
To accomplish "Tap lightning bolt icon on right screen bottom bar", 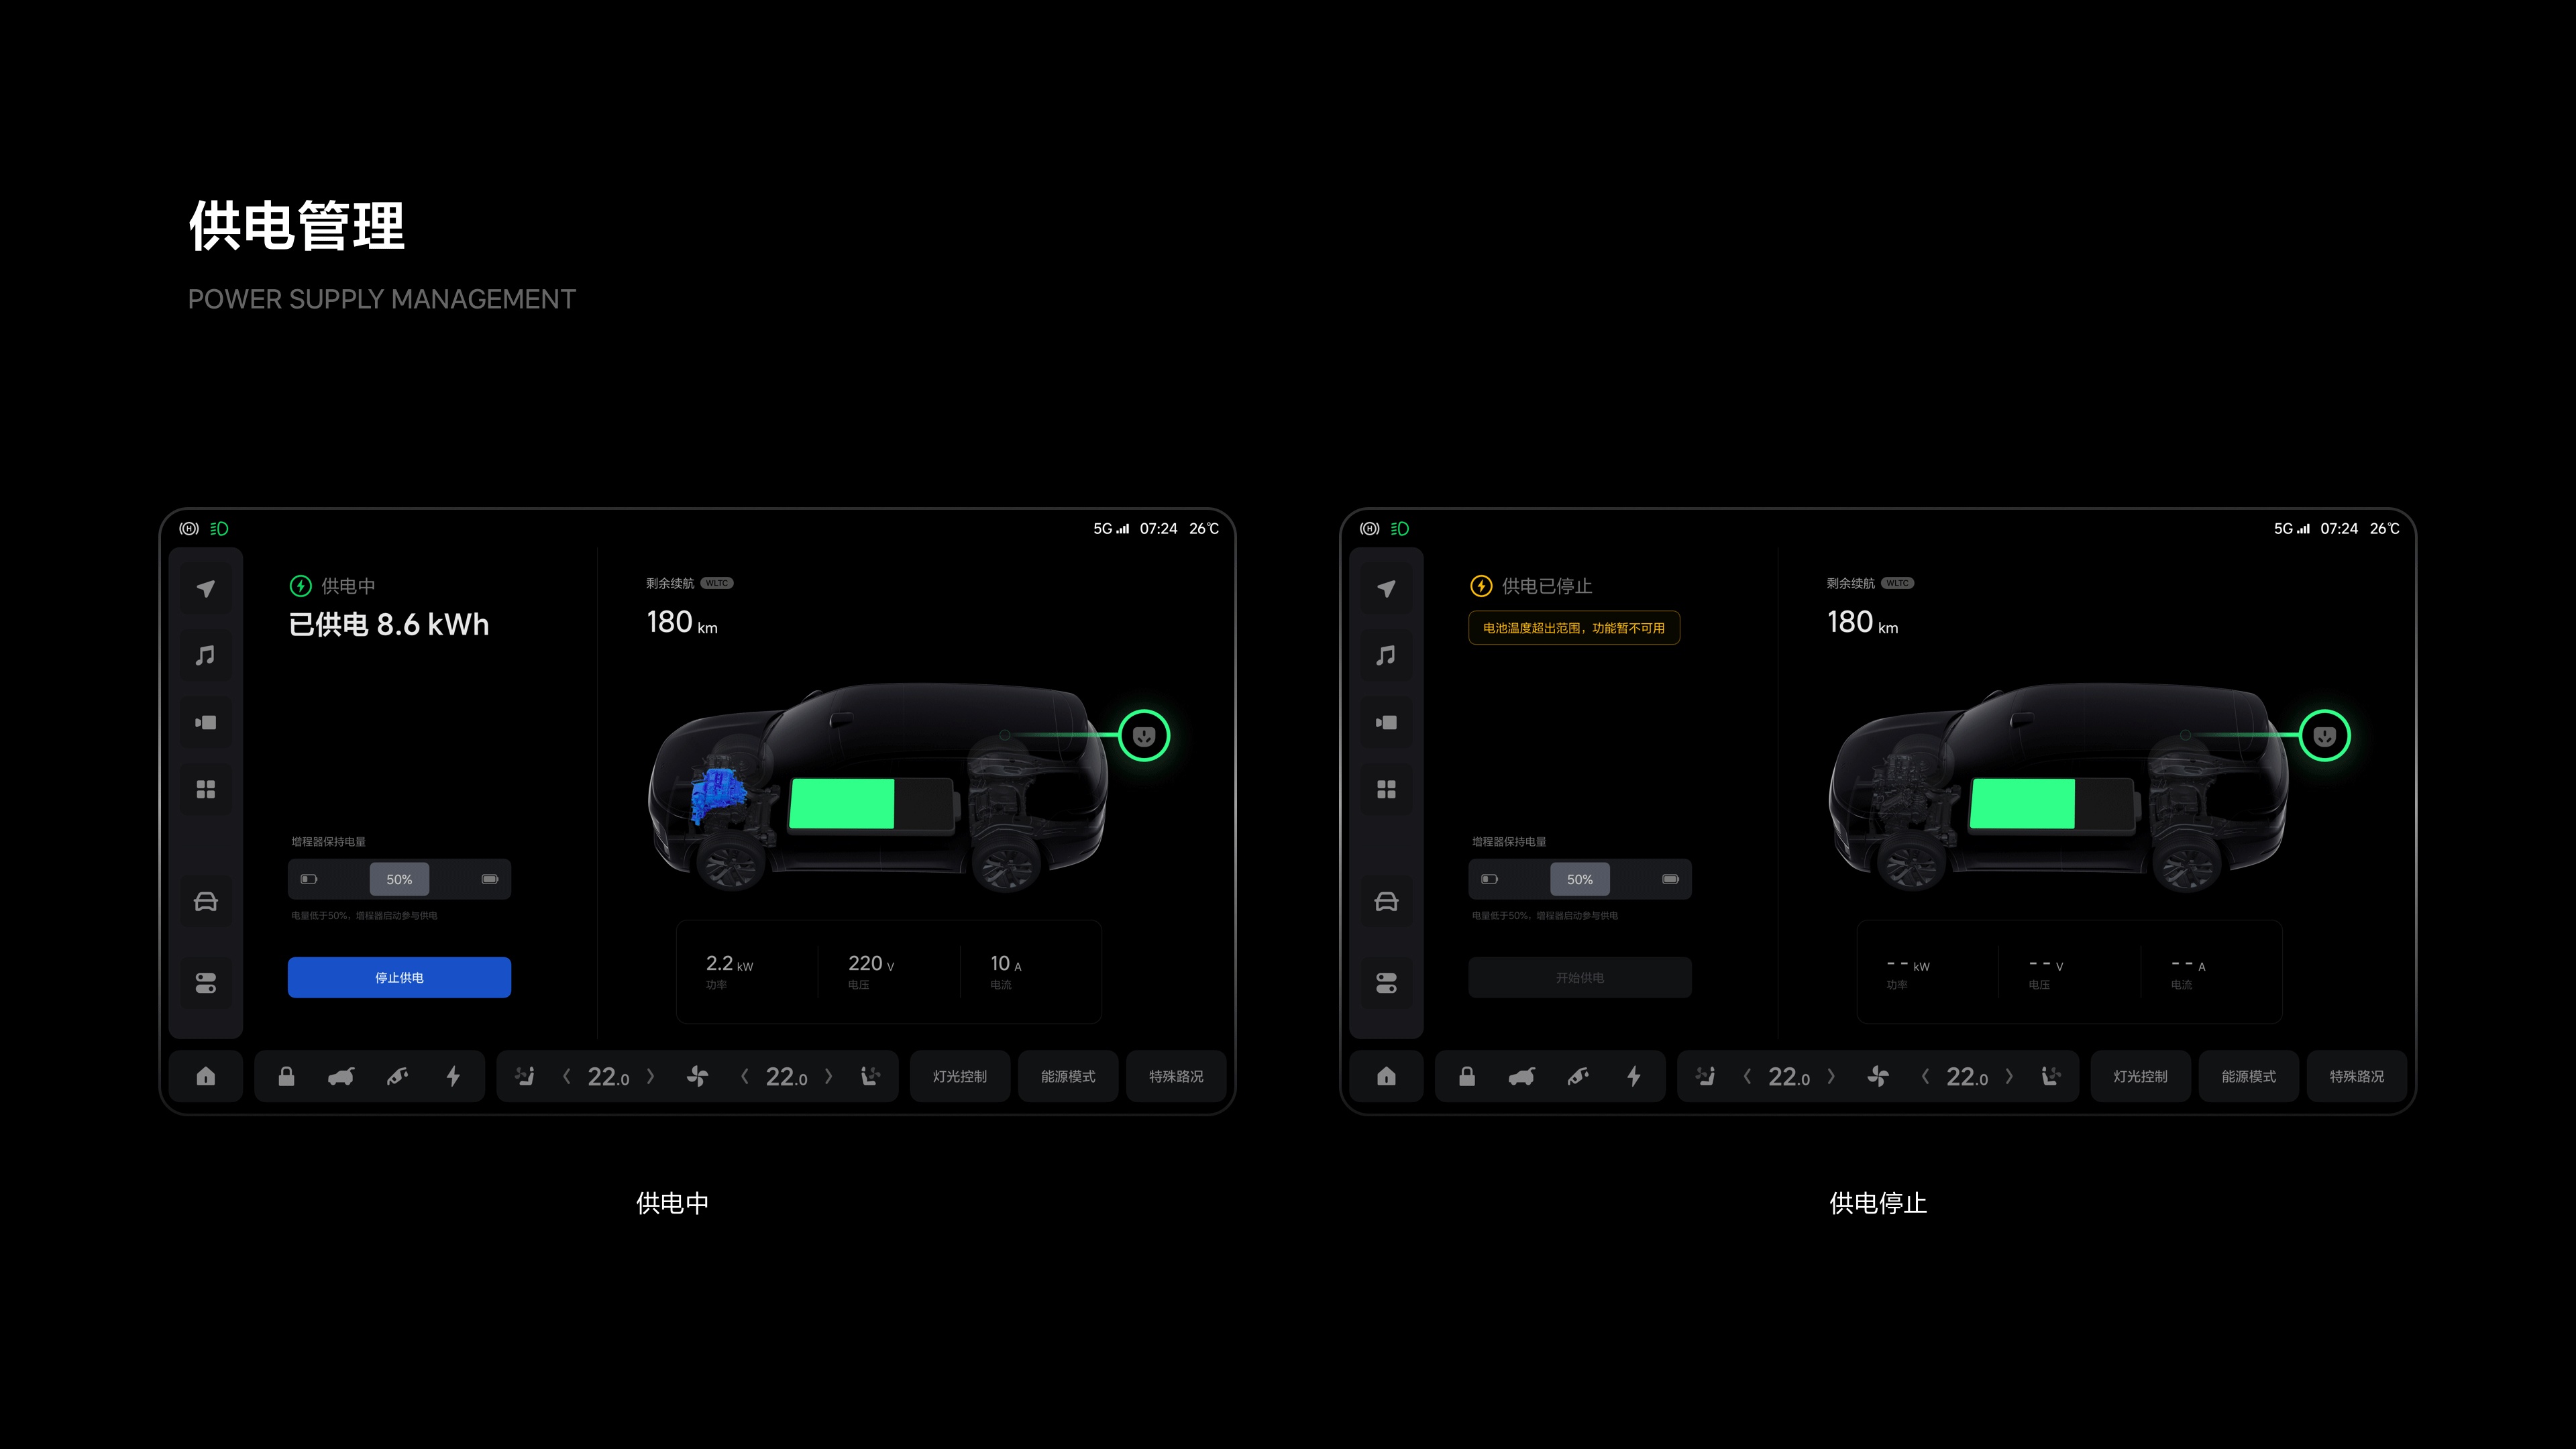I will (1634, 1077).
